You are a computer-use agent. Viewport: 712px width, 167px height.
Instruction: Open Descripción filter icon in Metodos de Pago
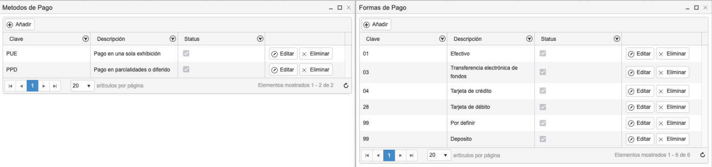[173, 39]
